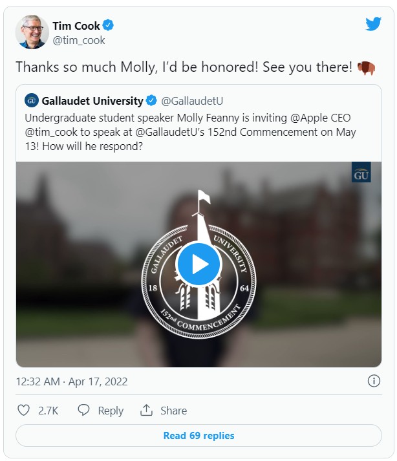
Task: Click the Twitter bird logo
Action: 373,25
